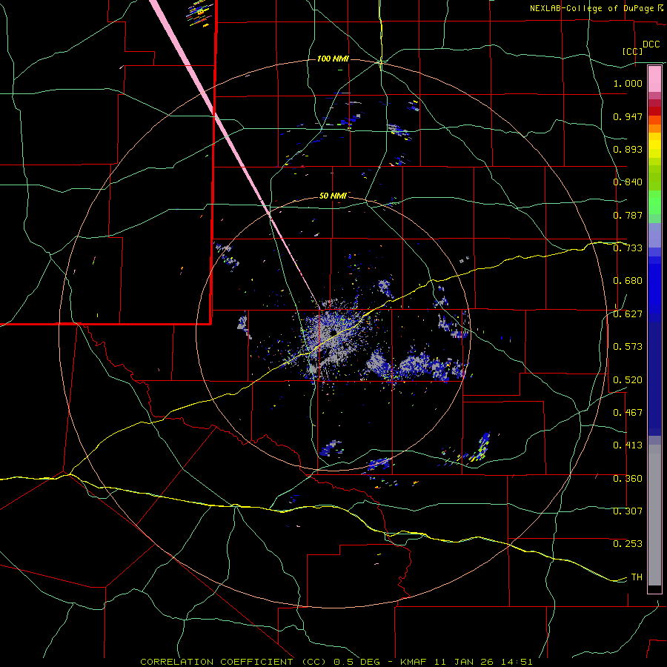Click the radar site at the echo center
The height and width of the screenshot is (667, 667).
coord(333,333)
